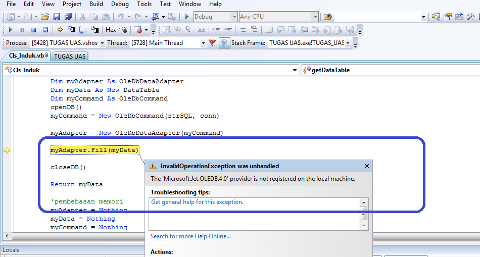Image resolution: width=480 pixels, height=257 pixels.
Task: Toggle Show Only Flagged Threads icon
Action: pos(224,43)
